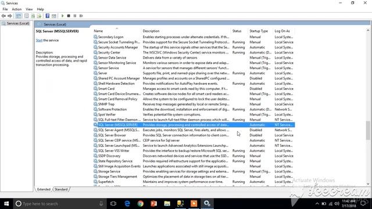This screenshot has width=372, height=209.
Task: Click scrollbar up arrow in services list
Action: click(368, 30)
